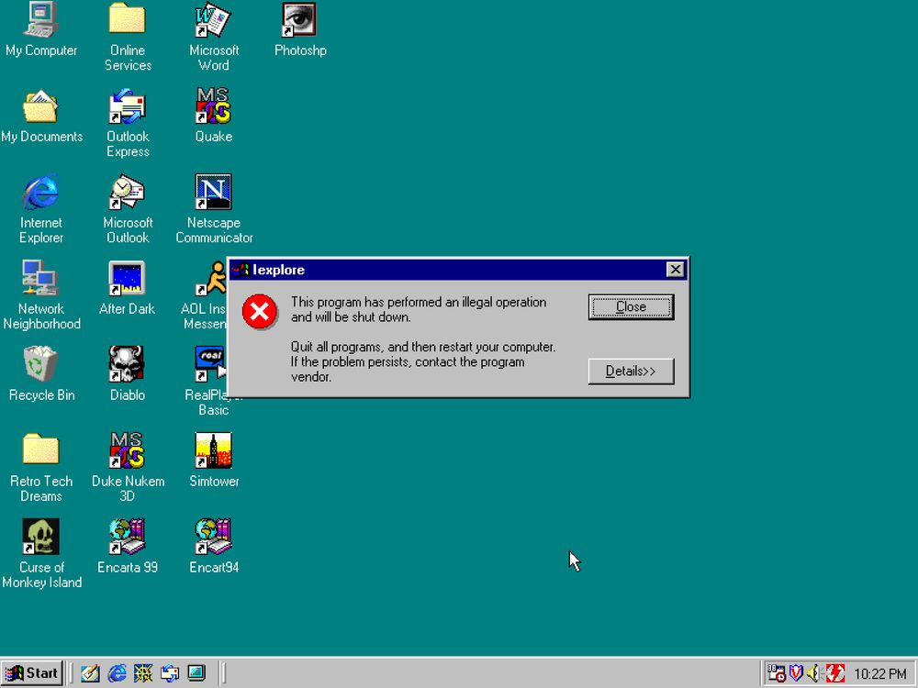Viewport: 918px width, 688px height.
Task: Select the Retro Tech Dreams folder
Action: (x=41, y=468)
